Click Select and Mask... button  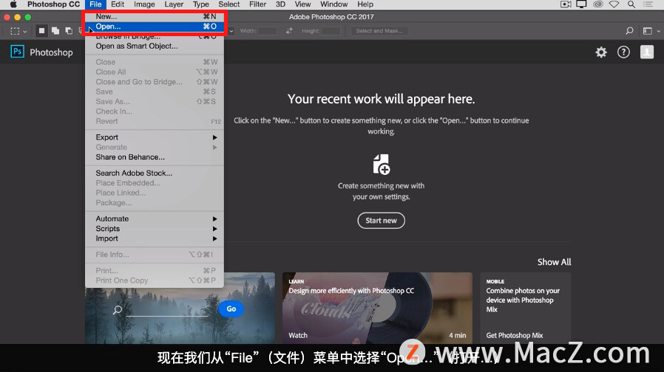379,31
